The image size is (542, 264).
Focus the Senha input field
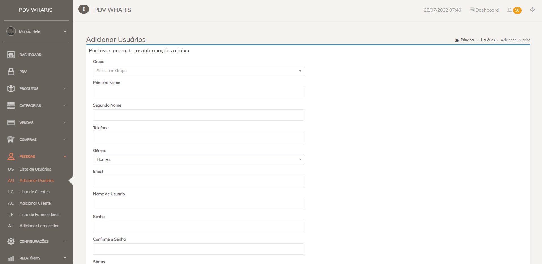click(x=198, y=226)
